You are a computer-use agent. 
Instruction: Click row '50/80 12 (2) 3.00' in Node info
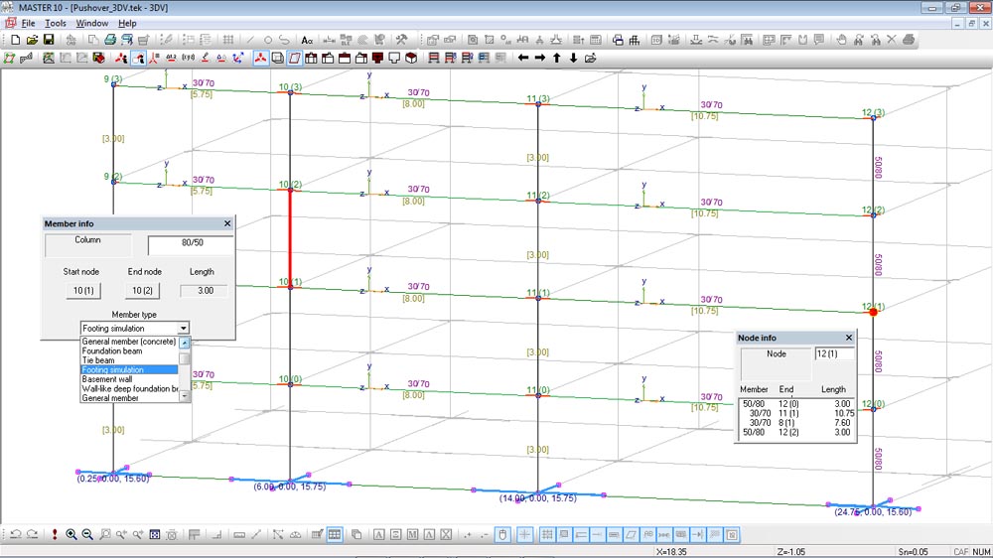pos(796,433)
